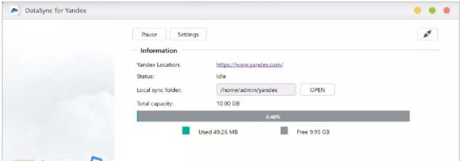Close window with the red circle button

pos(447,10)
